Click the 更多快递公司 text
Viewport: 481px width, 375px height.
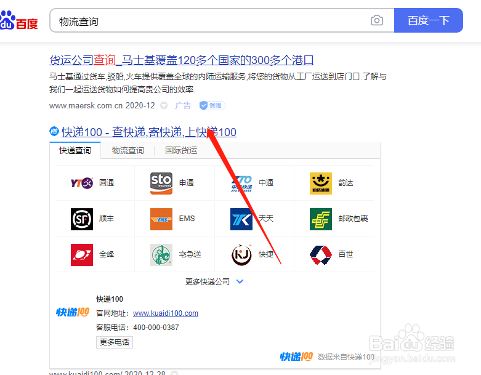[x=208, y=281]
